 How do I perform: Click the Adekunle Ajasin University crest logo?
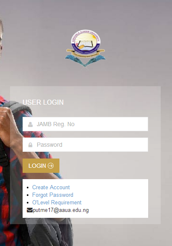click(x=85, y=49)
